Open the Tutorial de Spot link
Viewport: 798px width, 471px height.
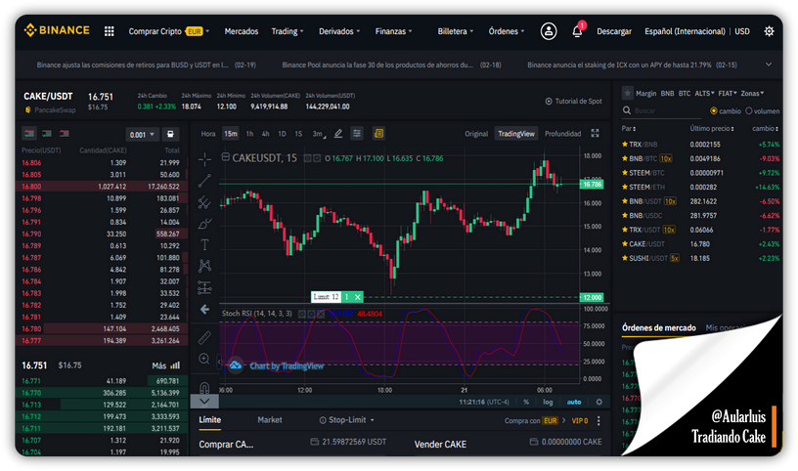coord(573,102)
